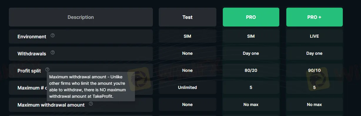Click the Withdrawals row label
The height and width of the screenshot is (116, 361).
click(32, 54)
